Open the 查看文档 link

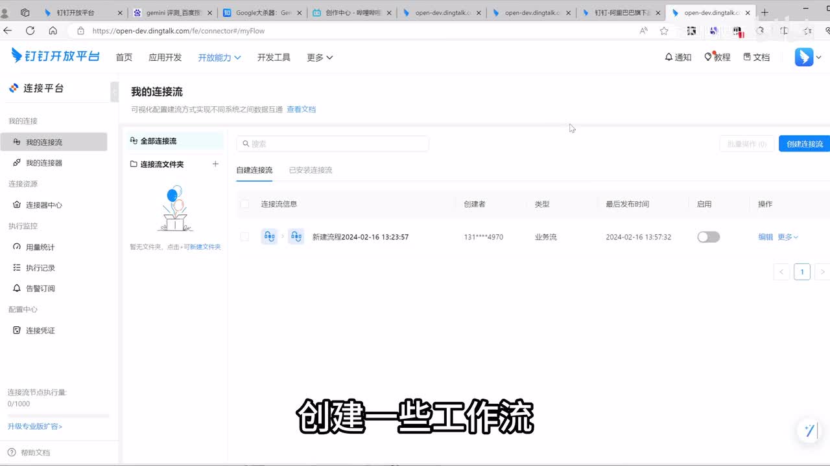301,109
